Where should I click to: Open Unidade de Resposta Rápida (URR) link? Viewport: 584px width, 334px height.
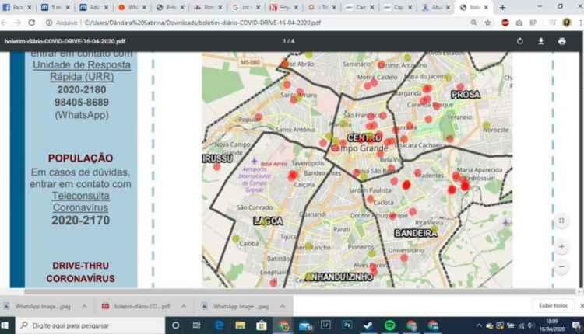[82, 71]
